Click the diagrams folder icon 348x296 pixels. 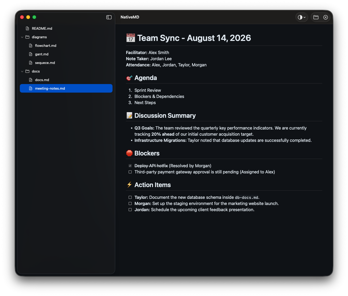coord(27,37)
